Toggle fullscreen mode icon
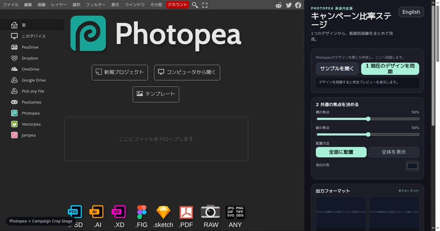This screenshot has width=440, height=231. coord(205,5)
